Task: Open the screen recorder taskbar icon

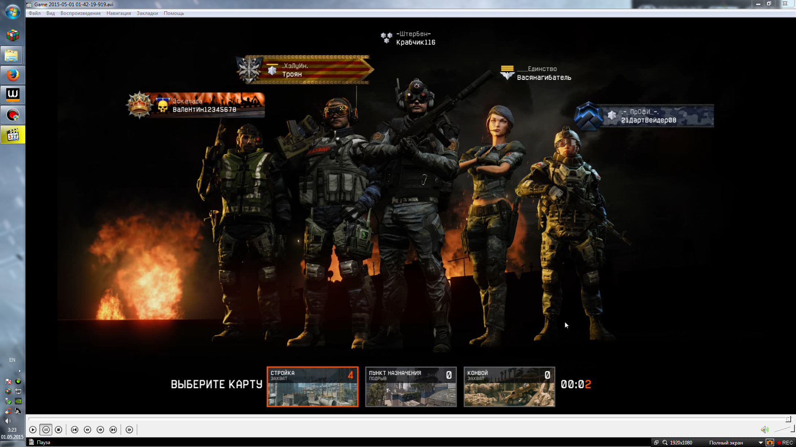Action: tap(12, 115)
